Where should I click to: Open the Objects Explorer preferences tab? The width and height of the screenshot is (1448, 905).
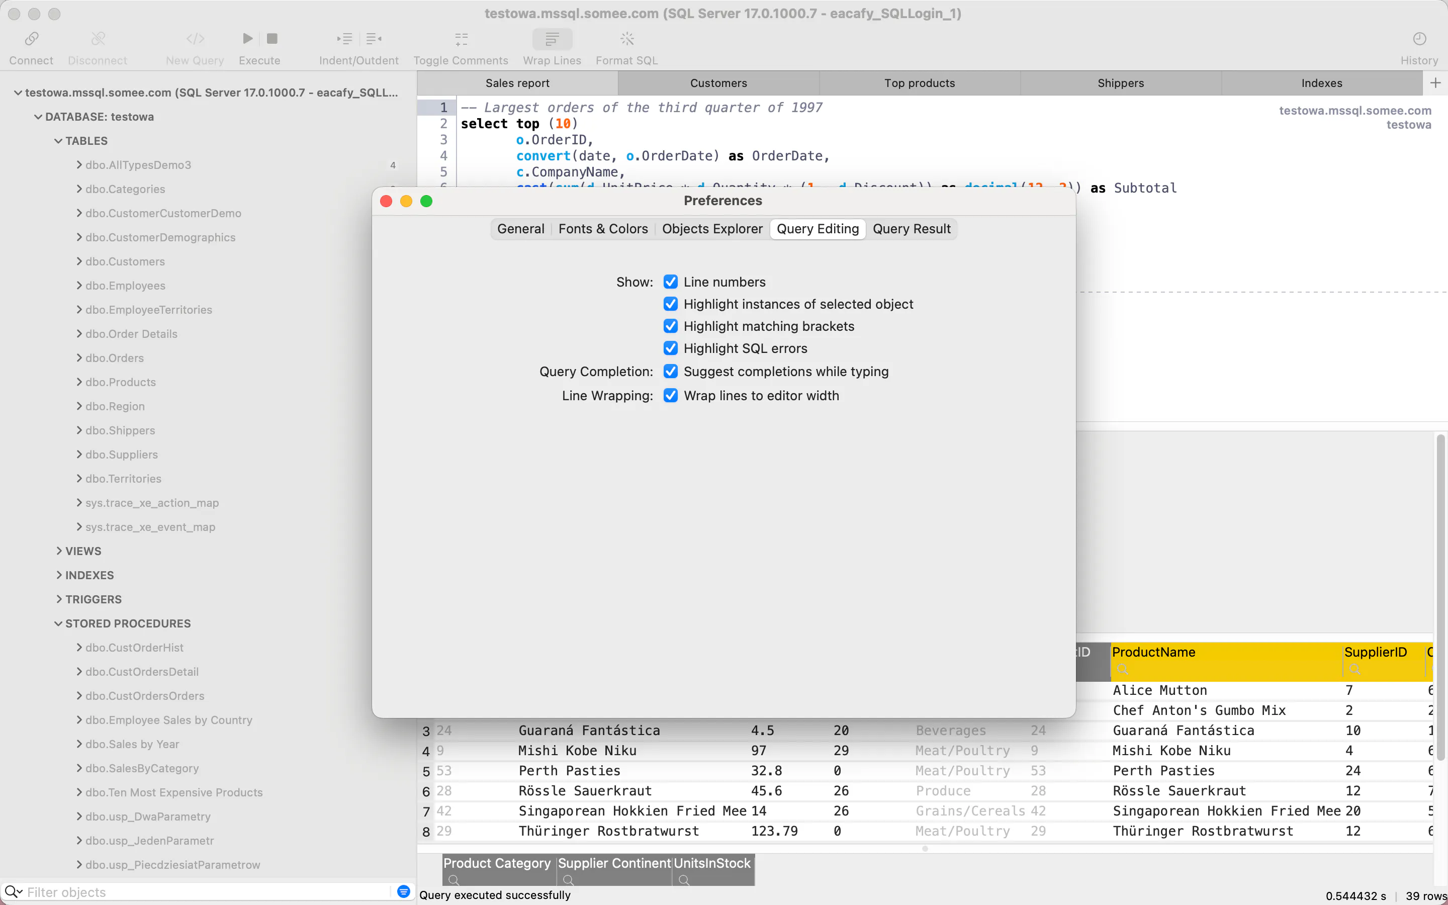[712, 229]
